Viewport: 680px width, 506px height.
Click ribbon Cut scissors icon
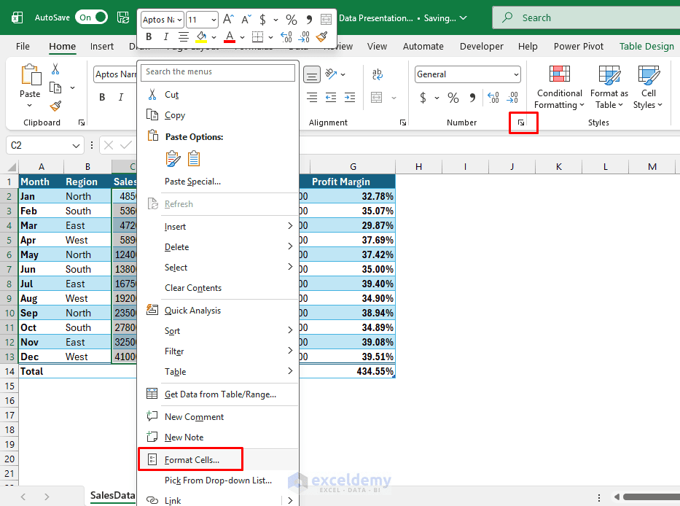(55, 69)
